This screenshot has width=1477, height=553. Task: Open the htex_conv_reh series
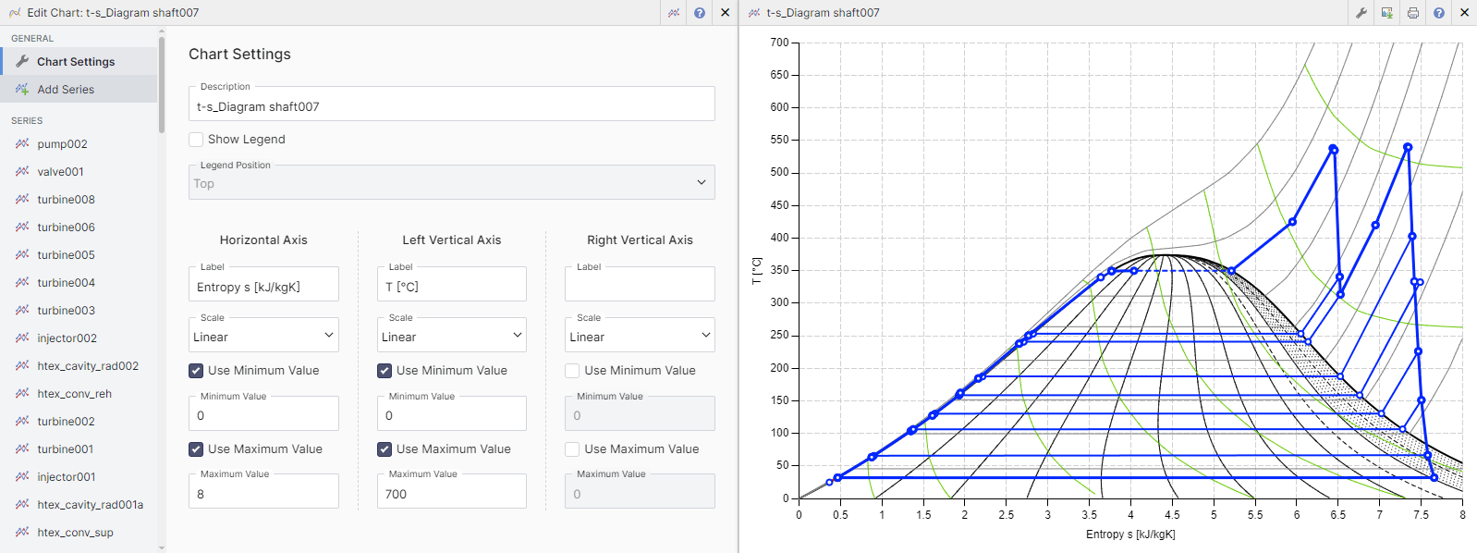[74, 394]
